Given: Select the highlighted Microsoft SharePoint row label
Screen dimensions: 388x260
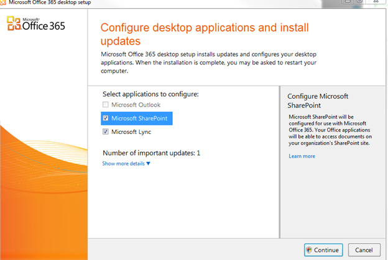Looking at the screenshot, I should (x=139, y=119).
